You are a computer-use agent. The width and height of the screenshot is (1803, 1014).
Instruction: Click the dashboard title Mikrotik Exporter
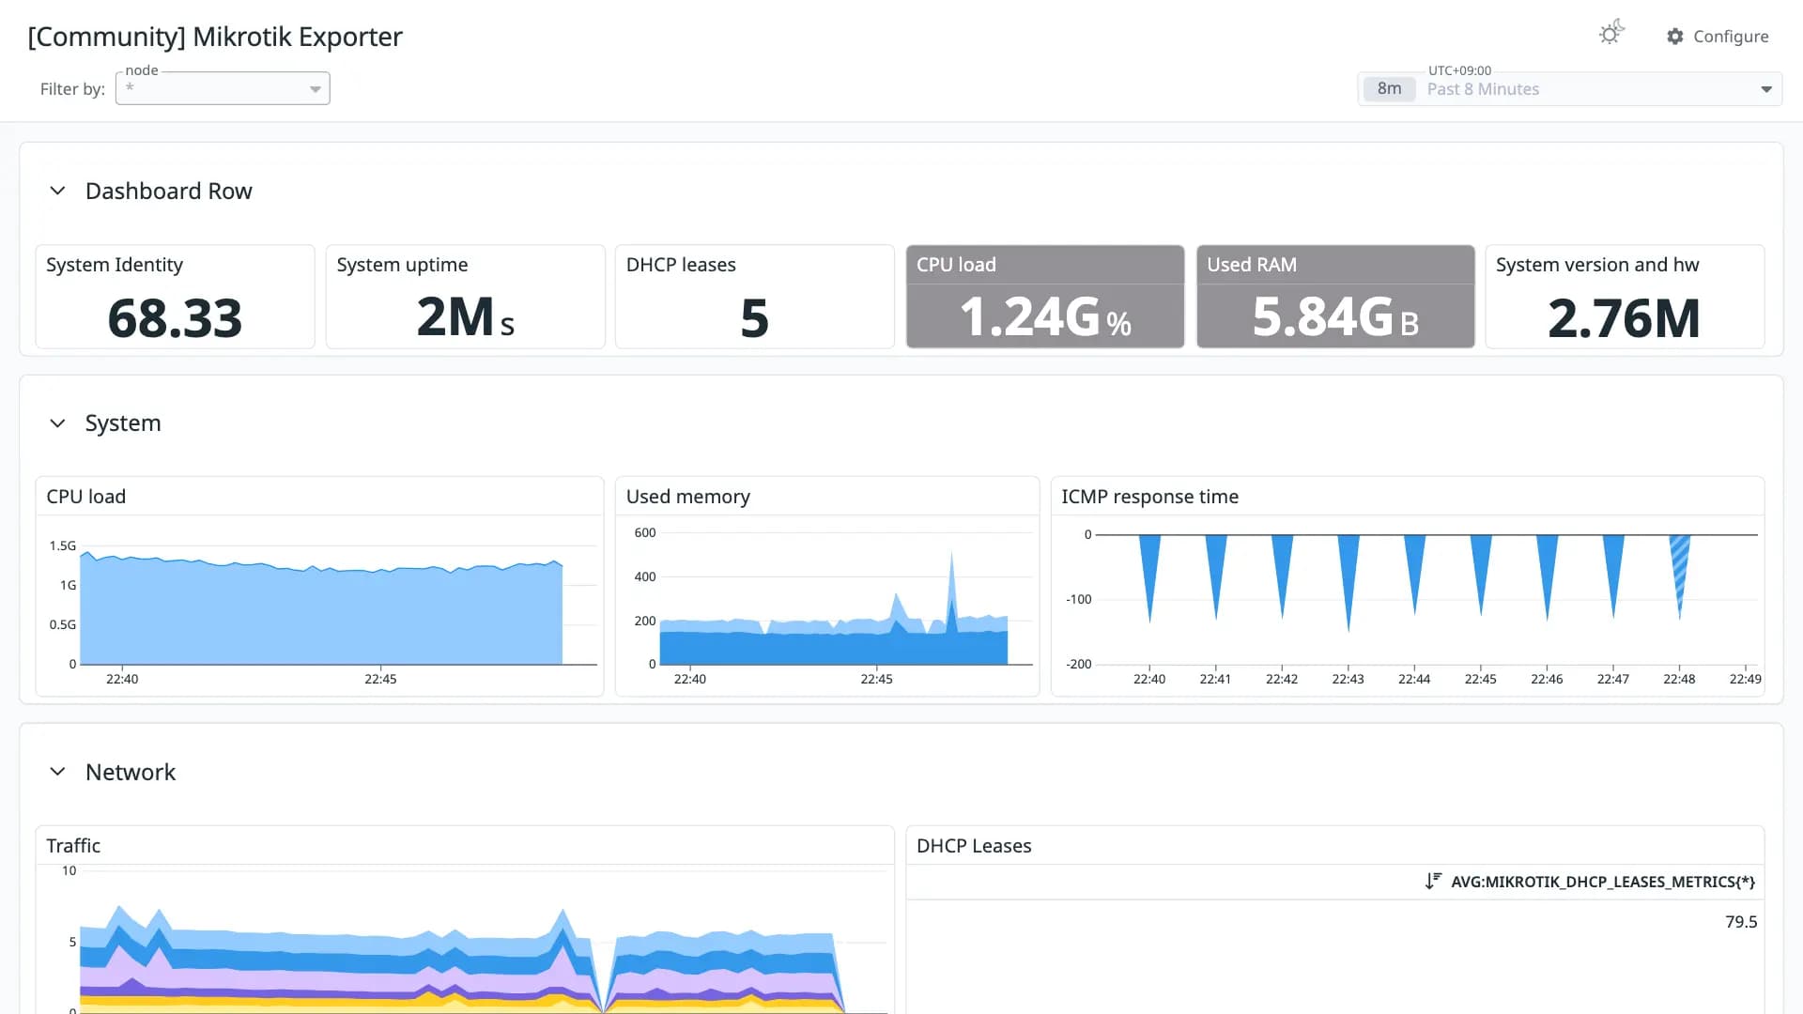214,36
